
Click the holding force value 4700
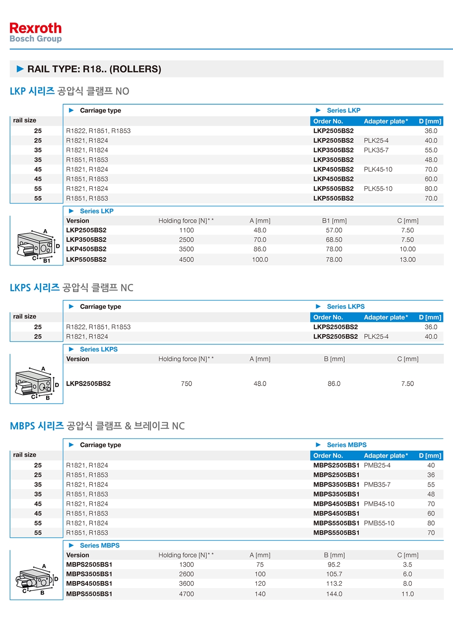pyautogui.click(x=186, y=594)
